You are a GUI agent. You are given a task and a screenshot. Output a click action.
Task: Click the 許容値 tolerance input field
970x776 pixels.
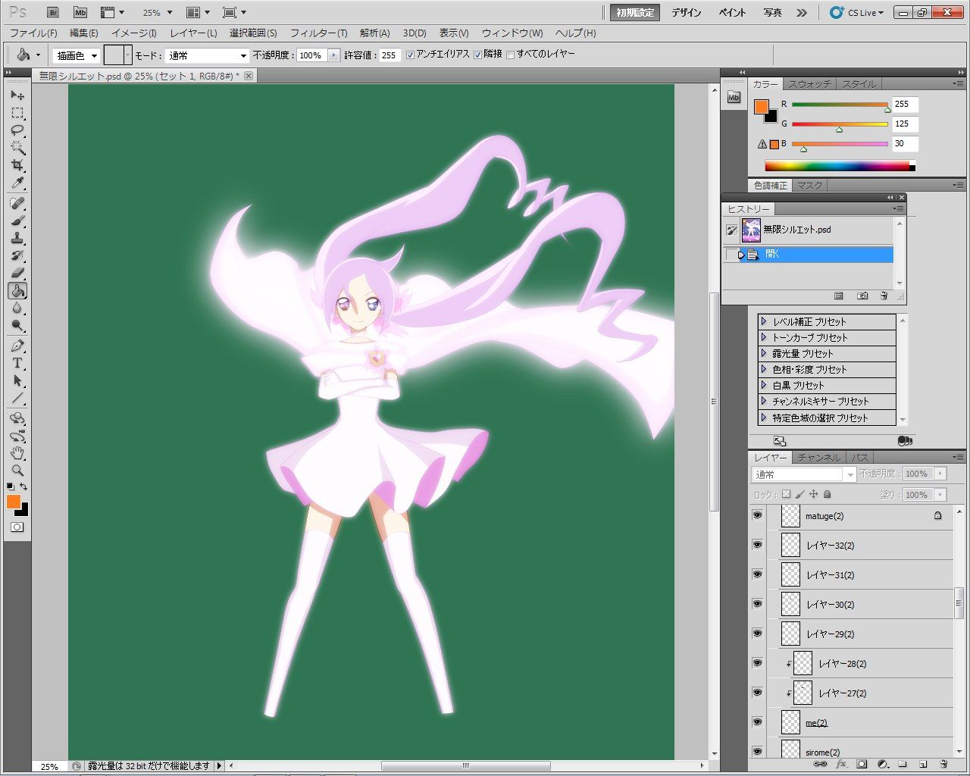click(390, 55)
